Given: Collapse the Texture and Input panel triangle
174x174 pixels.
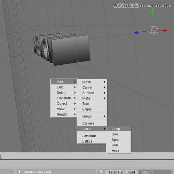Looking at the screenshot, I should 101,172.
